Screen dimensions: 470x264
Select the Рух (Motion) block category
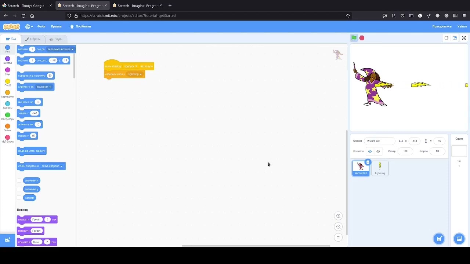(7, 49)
